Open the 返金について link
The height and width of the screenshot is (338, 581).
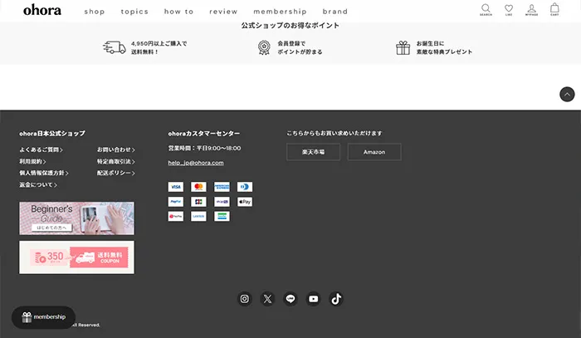pyautogui.click(x=38, y=184)
